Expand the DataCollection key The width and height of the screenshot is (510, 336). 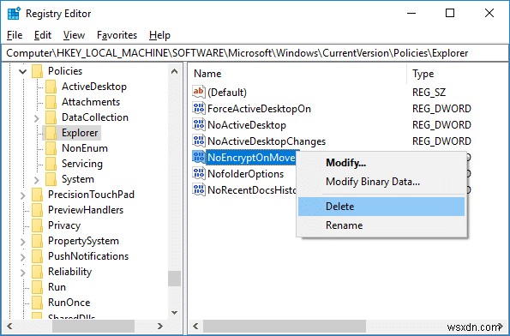click(36, 119)
